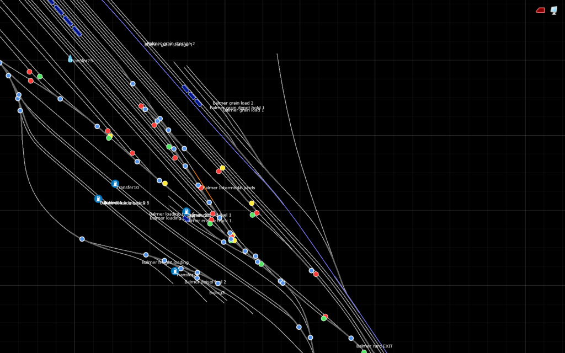Toggle the green signal beside Balmer Yard EXIT
The width and height of the screenshot is (565, 353).
tap(364, 352)
